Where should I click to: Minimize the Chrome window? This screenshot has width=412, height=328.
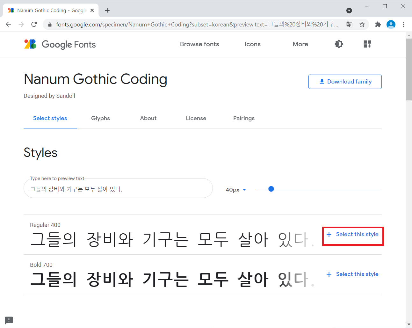tap(367, 6)
